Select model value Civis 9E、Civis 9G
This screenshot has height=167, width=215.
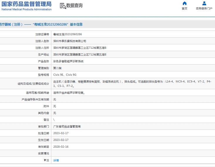(65, 75)
